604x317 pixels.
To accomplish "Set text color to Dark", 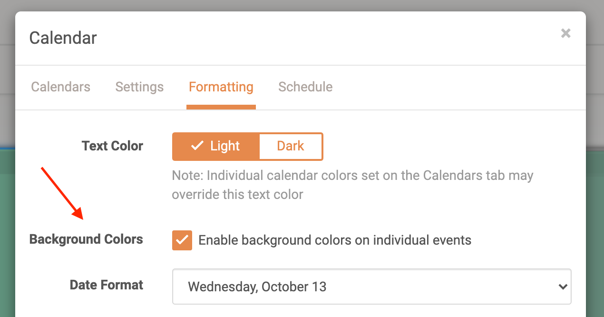I will [x=291, y=146].
